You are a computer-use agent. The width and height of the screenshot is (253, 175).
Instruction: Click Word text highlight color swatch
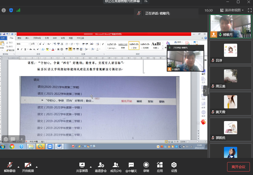tap(47, 49)
